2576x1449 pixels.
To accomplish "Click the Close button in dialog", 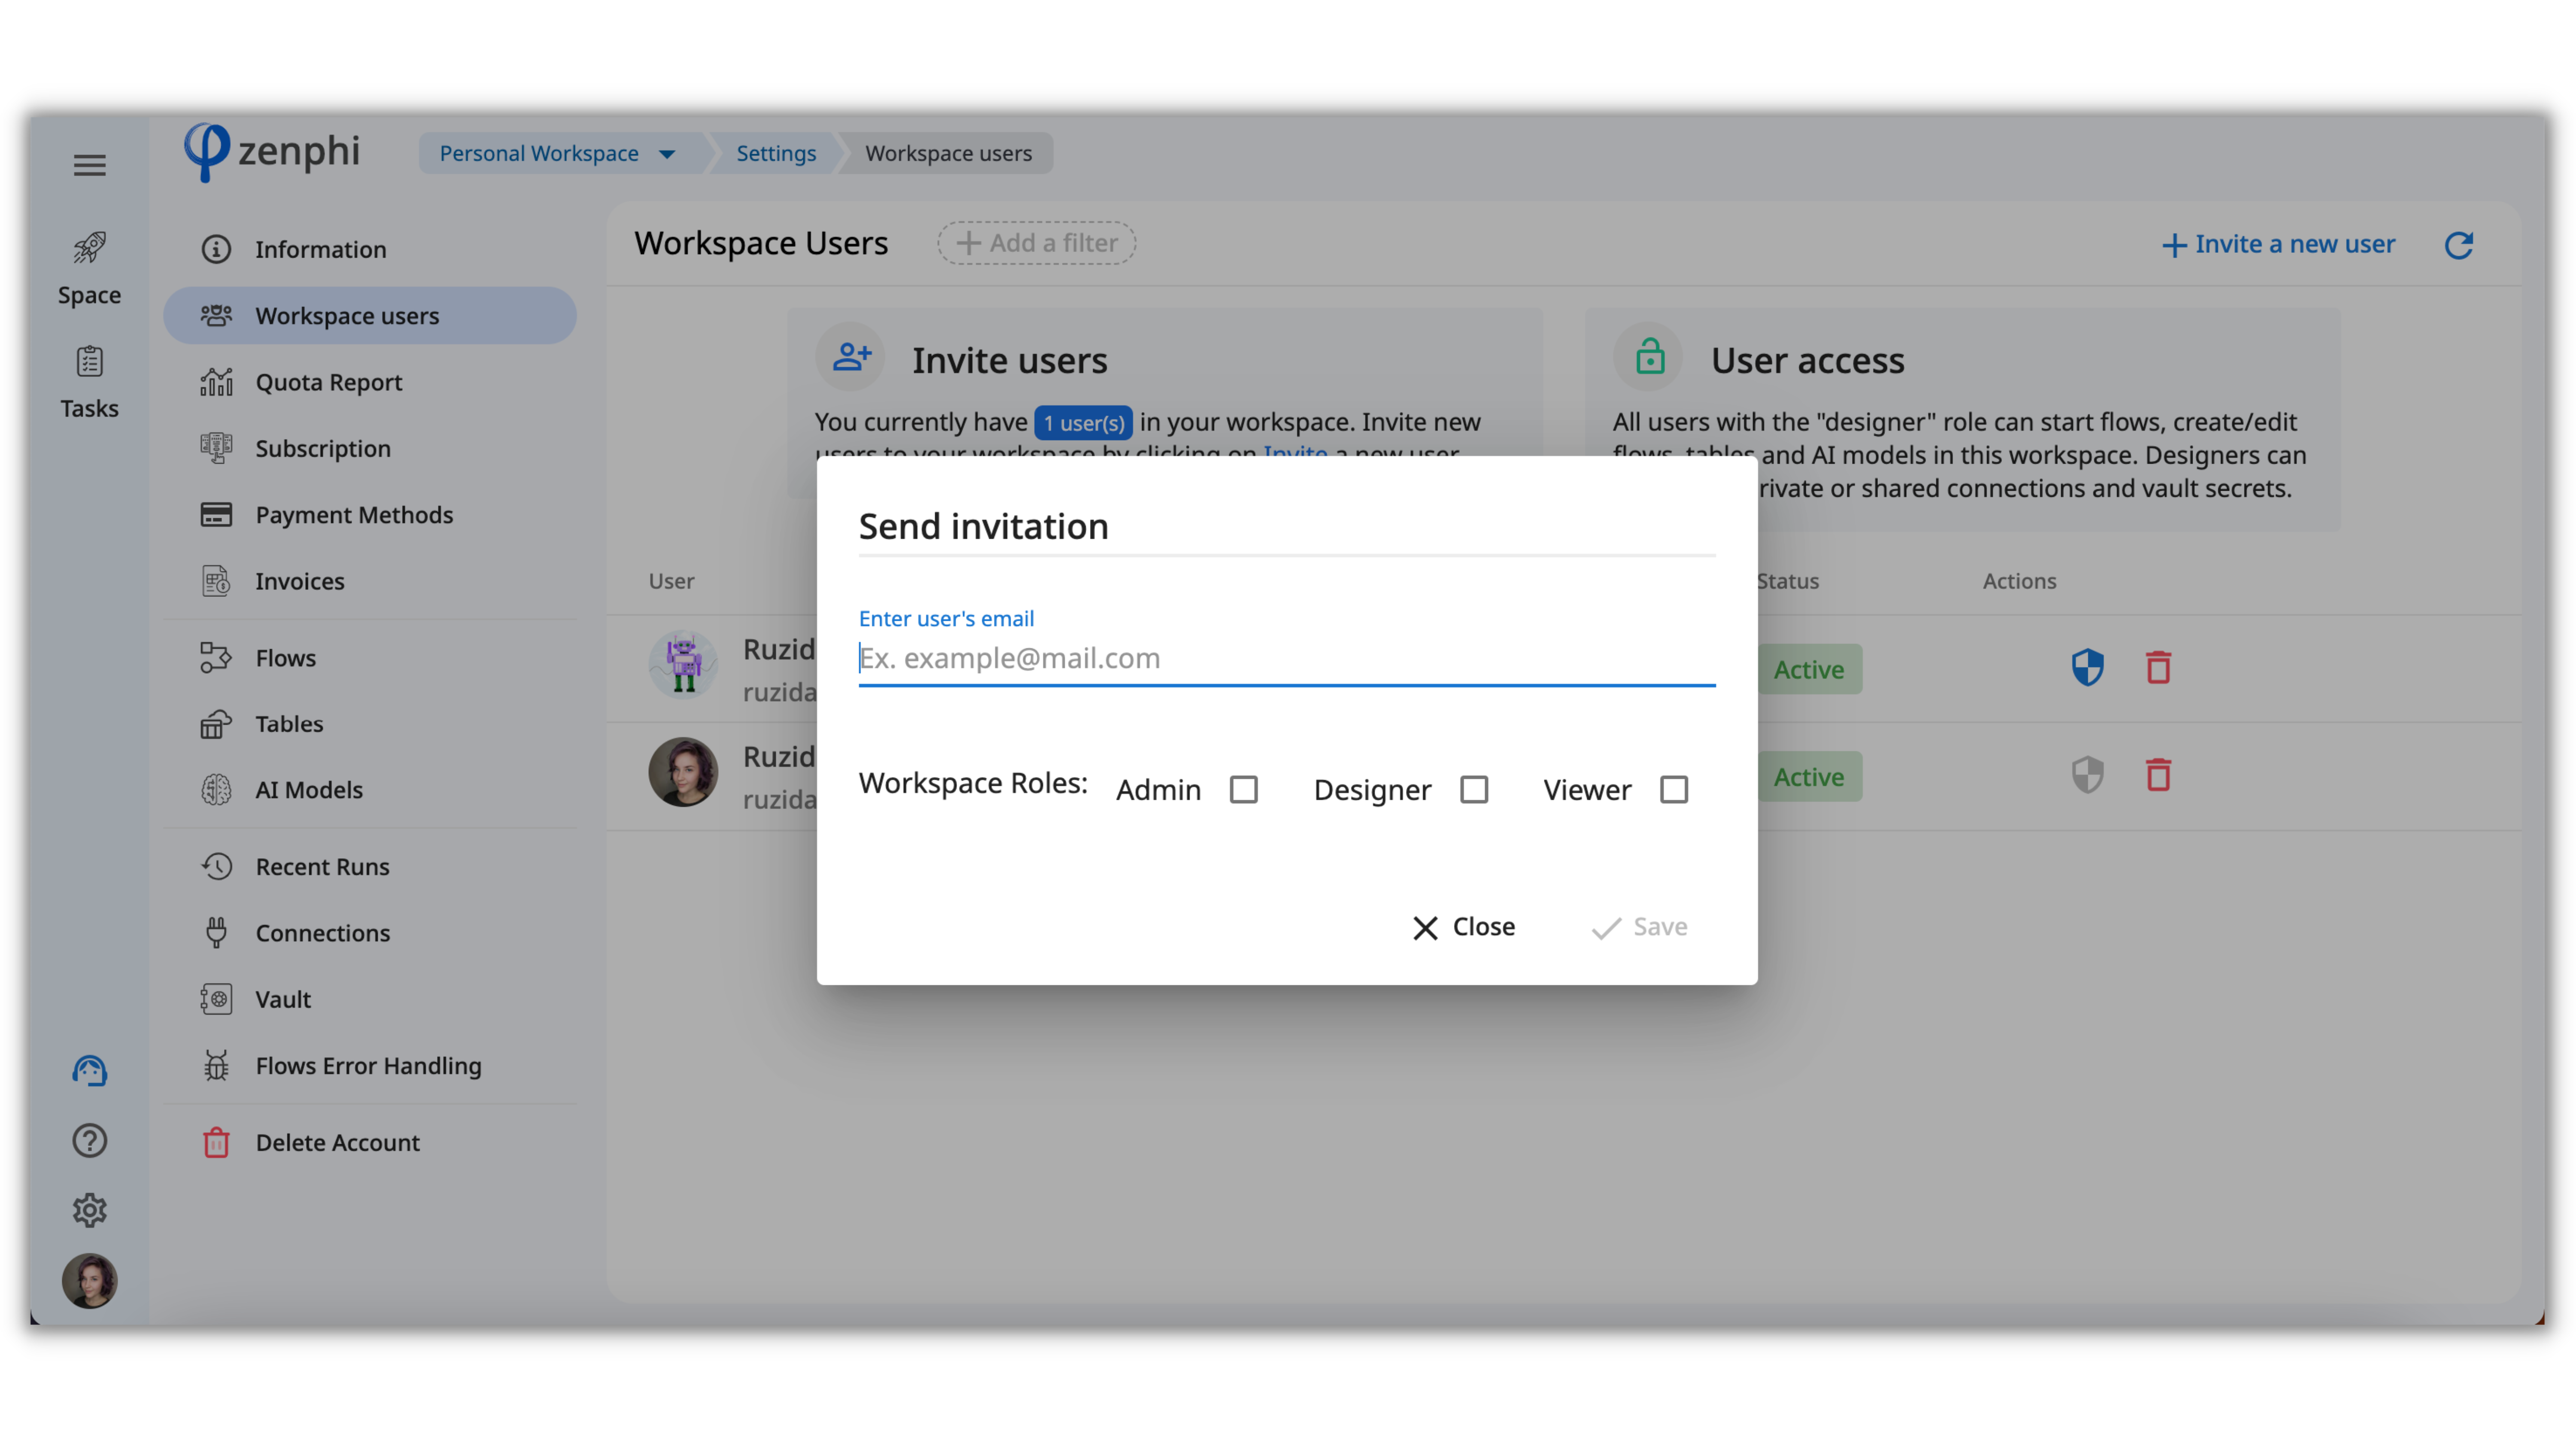I will pos(1463,927).
